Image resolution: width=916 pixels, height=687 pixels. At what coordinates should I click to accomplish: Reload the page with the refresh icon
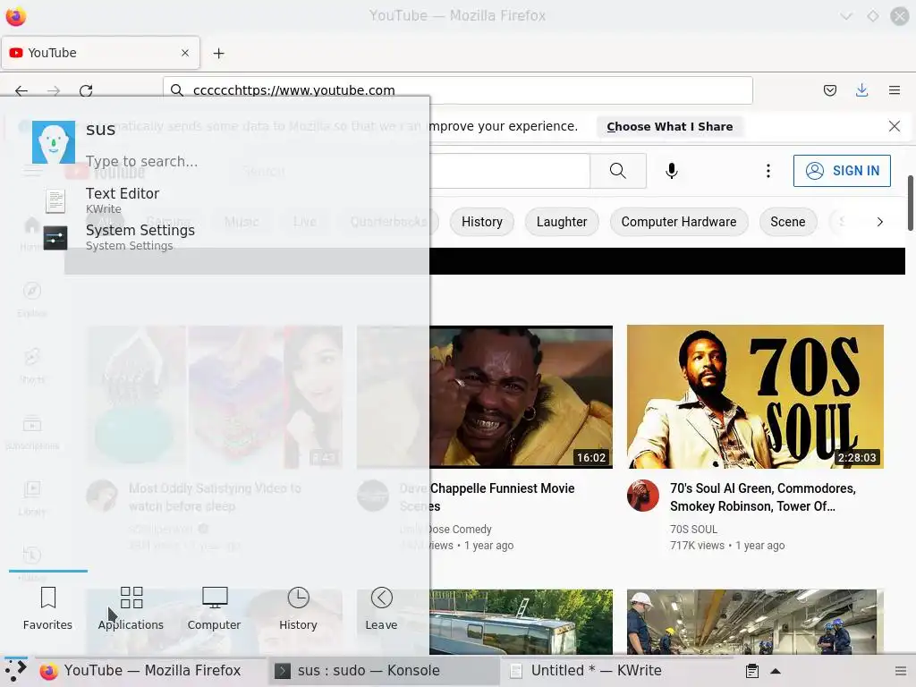click(x=86, y=90)
